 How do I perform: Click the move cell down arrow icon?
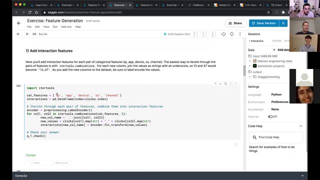[x=220, y=83]
